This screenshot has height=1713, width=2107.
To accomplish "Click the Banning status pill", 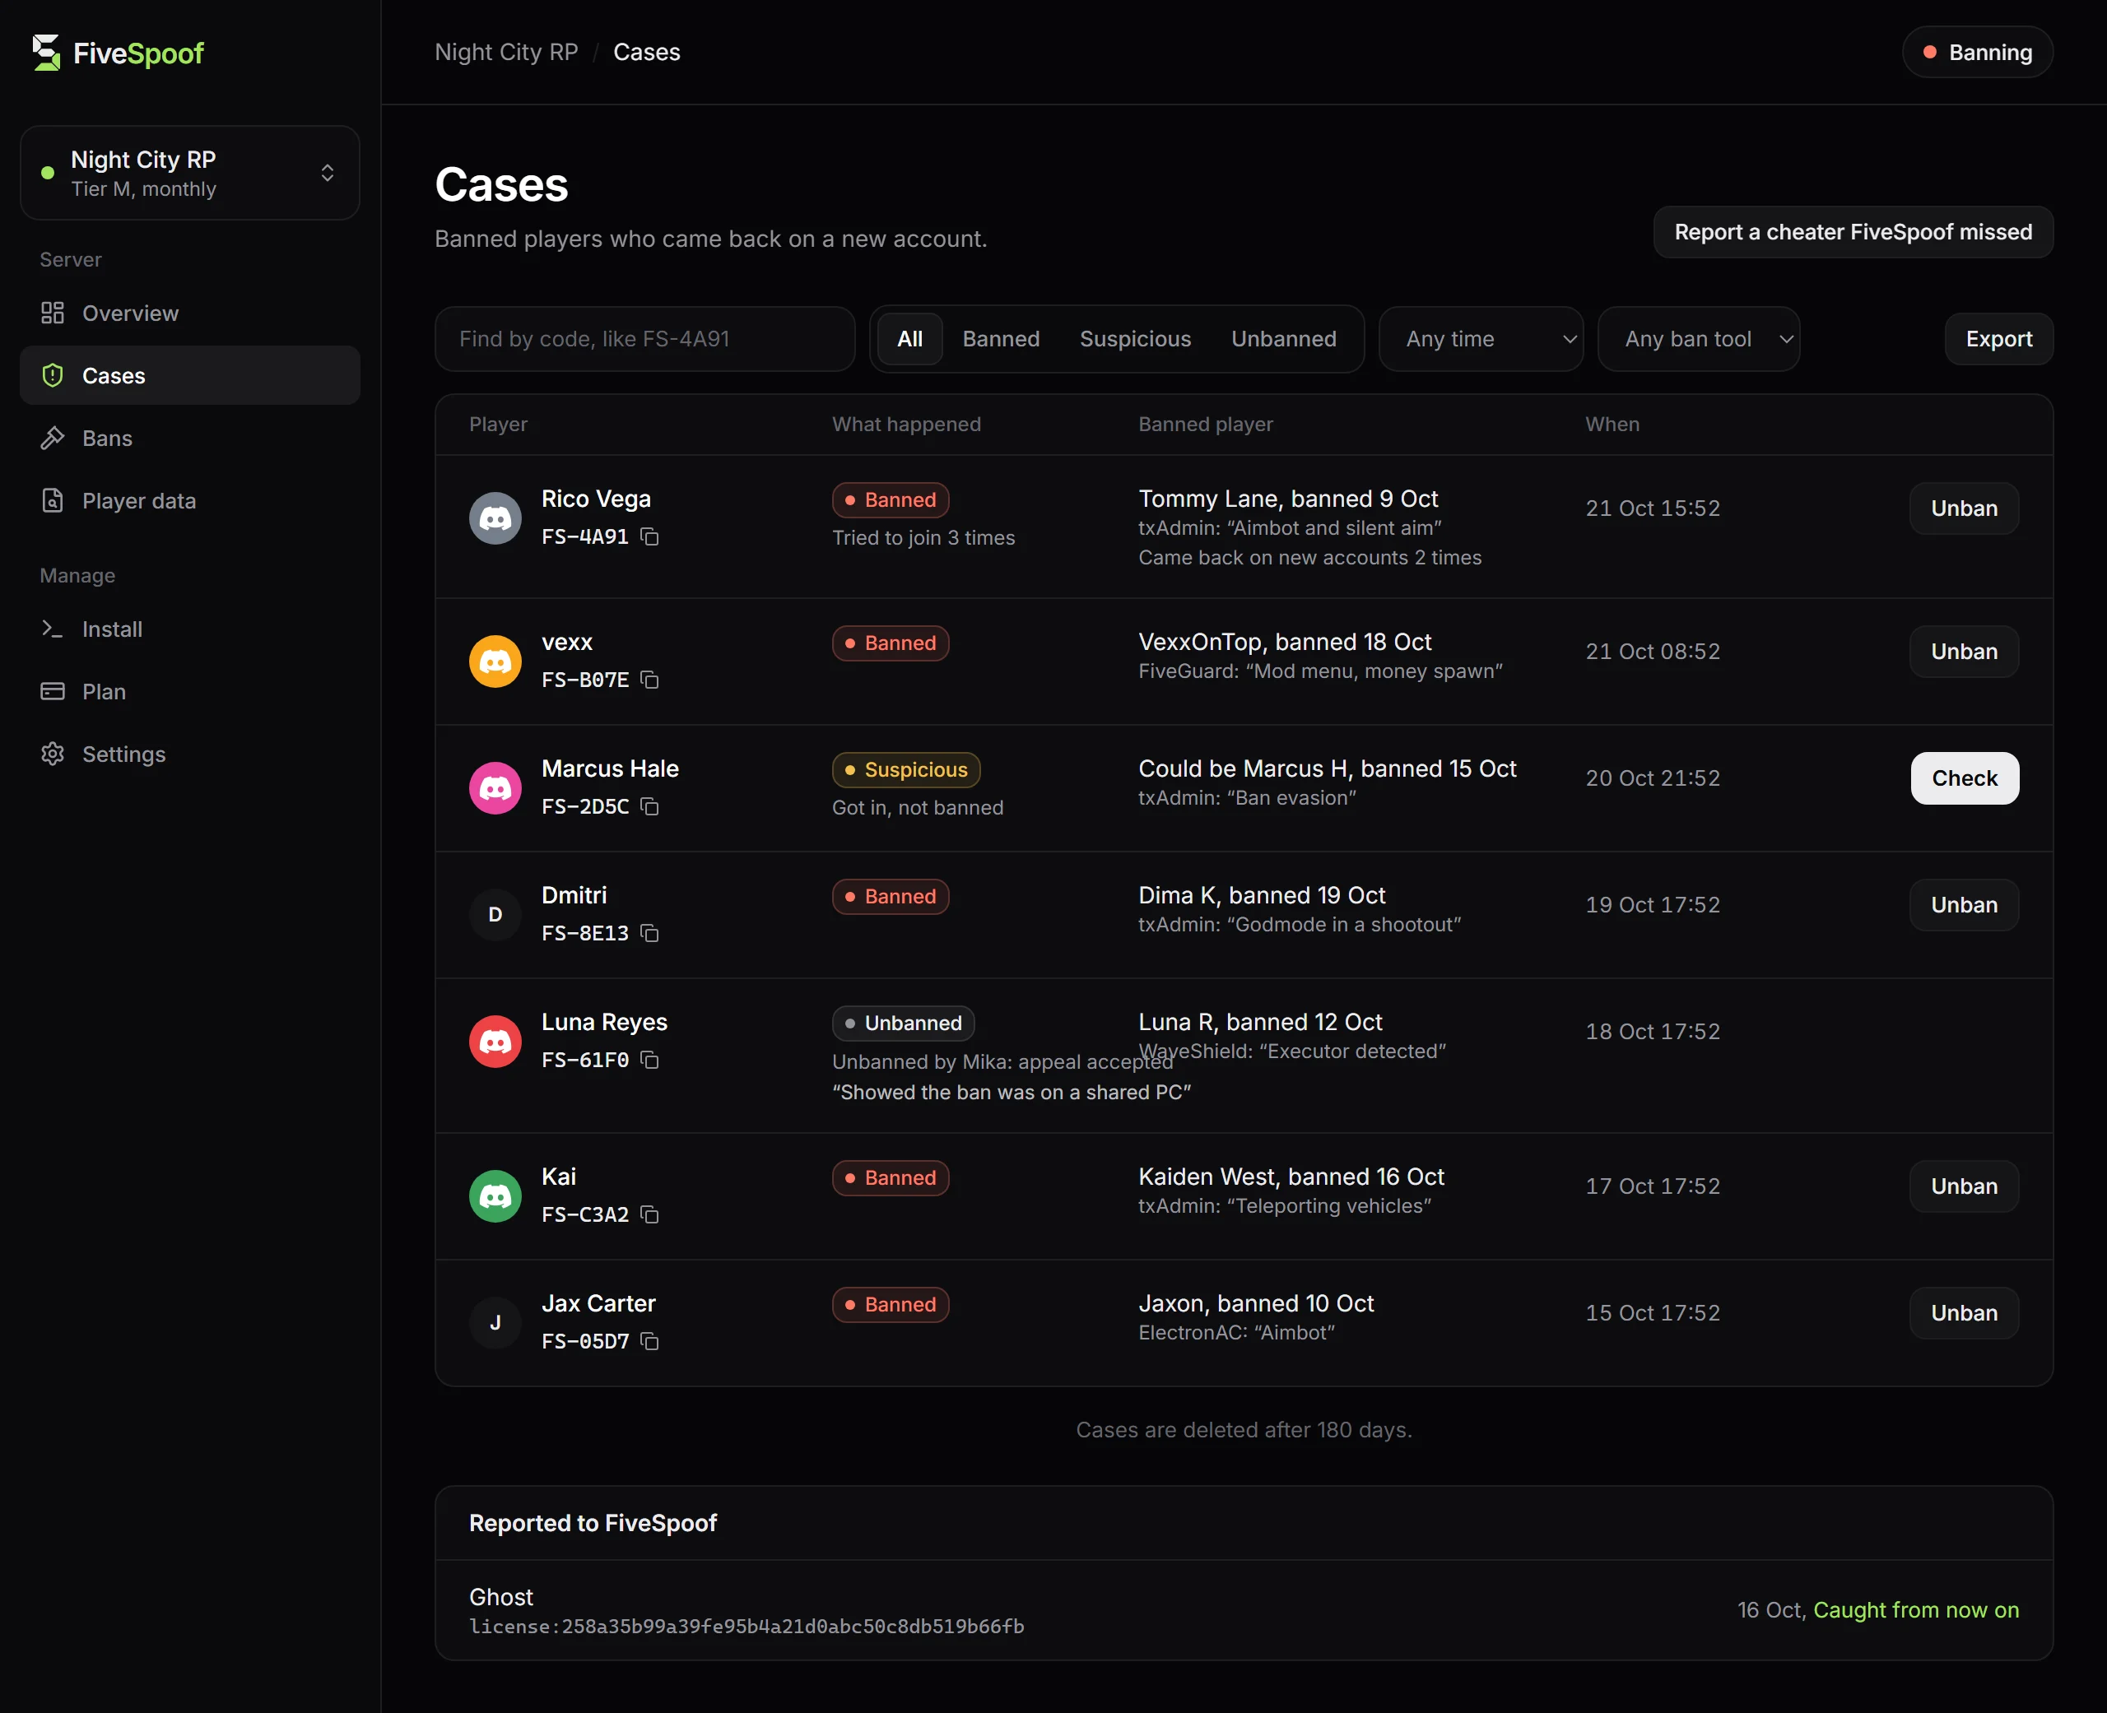I will coord(1978,53).
